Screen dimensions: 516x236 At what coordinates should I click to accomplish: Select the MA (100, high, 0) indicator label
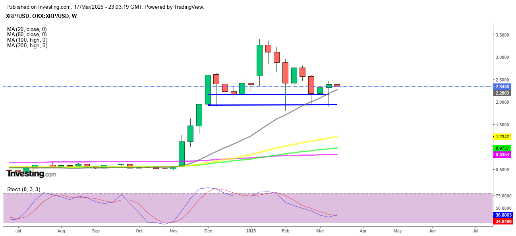pos(27,40)
